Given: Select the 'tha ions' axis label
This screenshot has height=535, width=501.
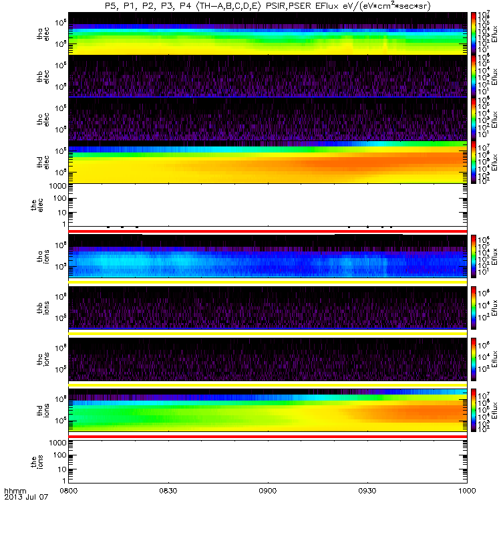Looking at the screenshot, I should click(43, 256).
